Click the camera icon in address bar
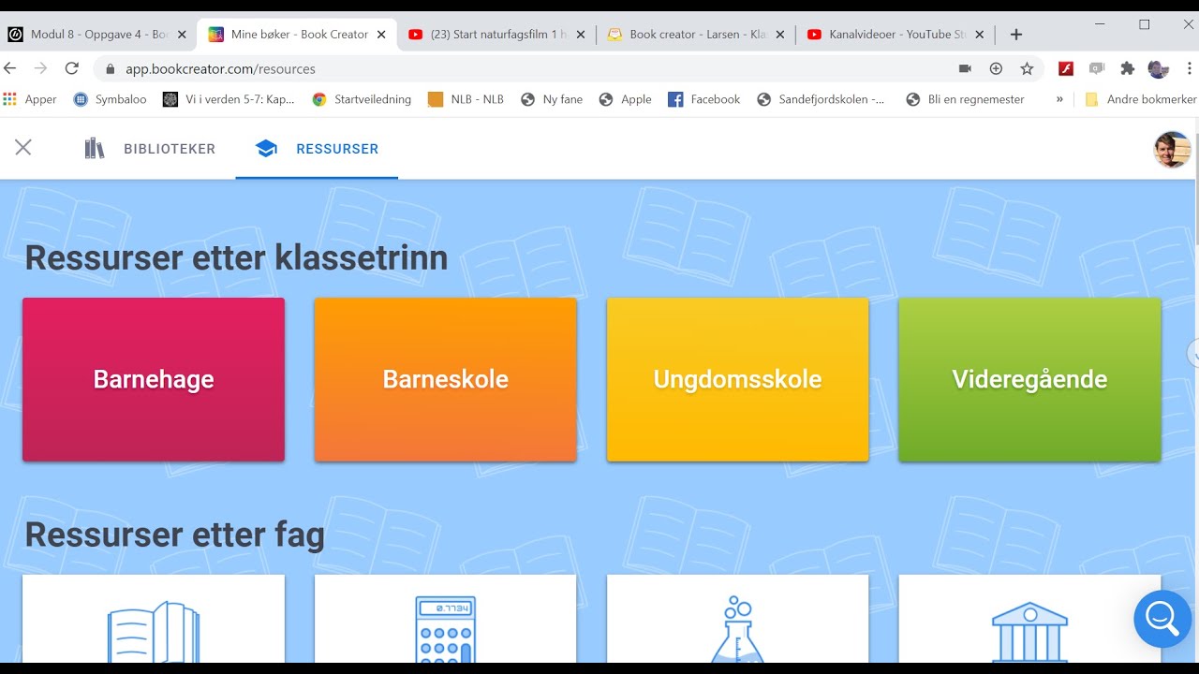 965,68
